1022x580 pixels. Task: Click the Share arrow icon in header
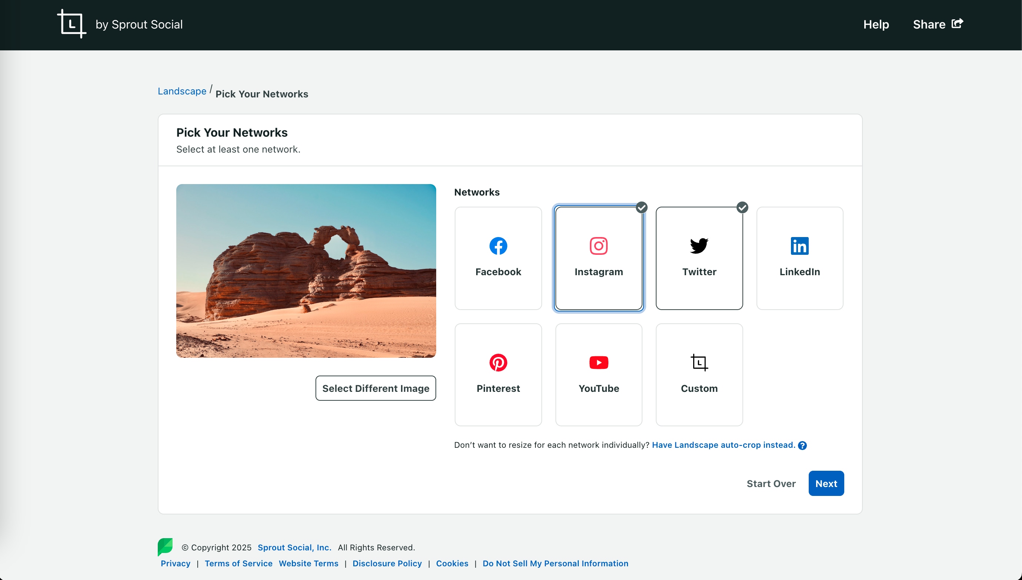pos(958,23)
